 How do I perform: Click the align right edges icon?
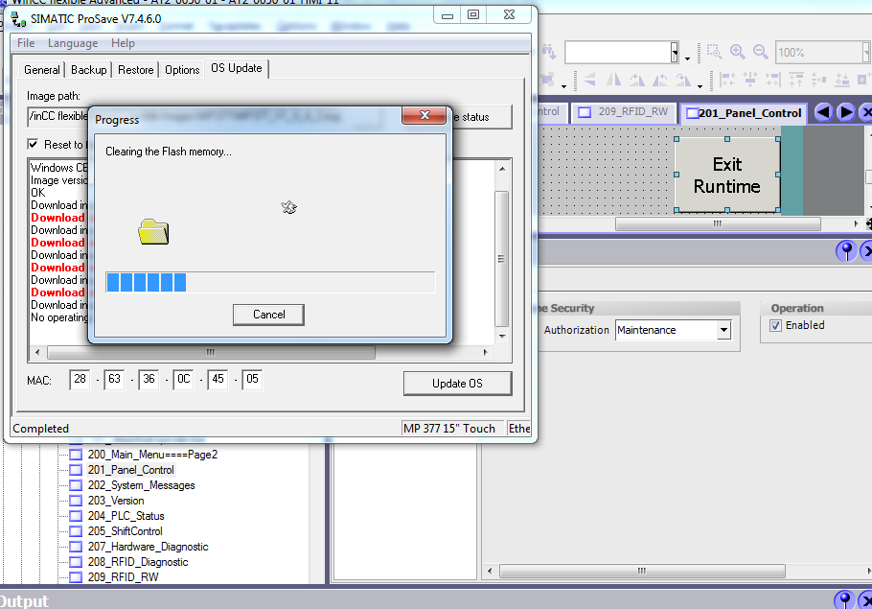tap(773, 81)
